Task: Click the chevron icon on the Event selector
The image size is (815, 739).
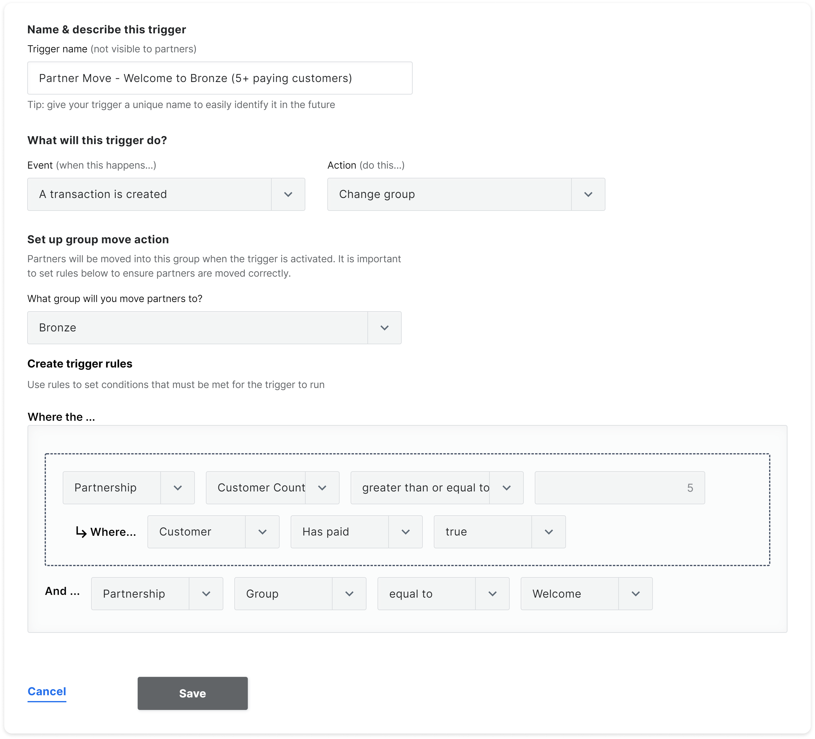Action: [288, 194]
